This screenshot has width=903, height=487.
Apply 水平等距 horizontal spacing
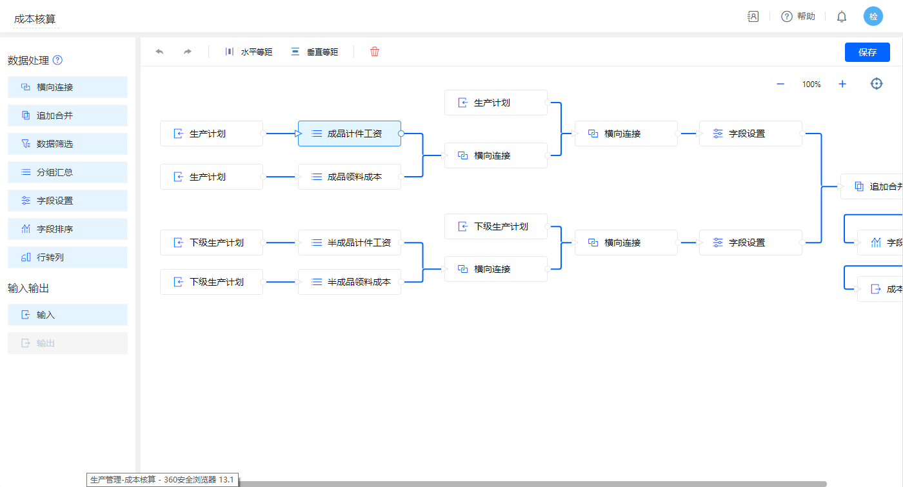pyautogui.click(x=249, y=52)
